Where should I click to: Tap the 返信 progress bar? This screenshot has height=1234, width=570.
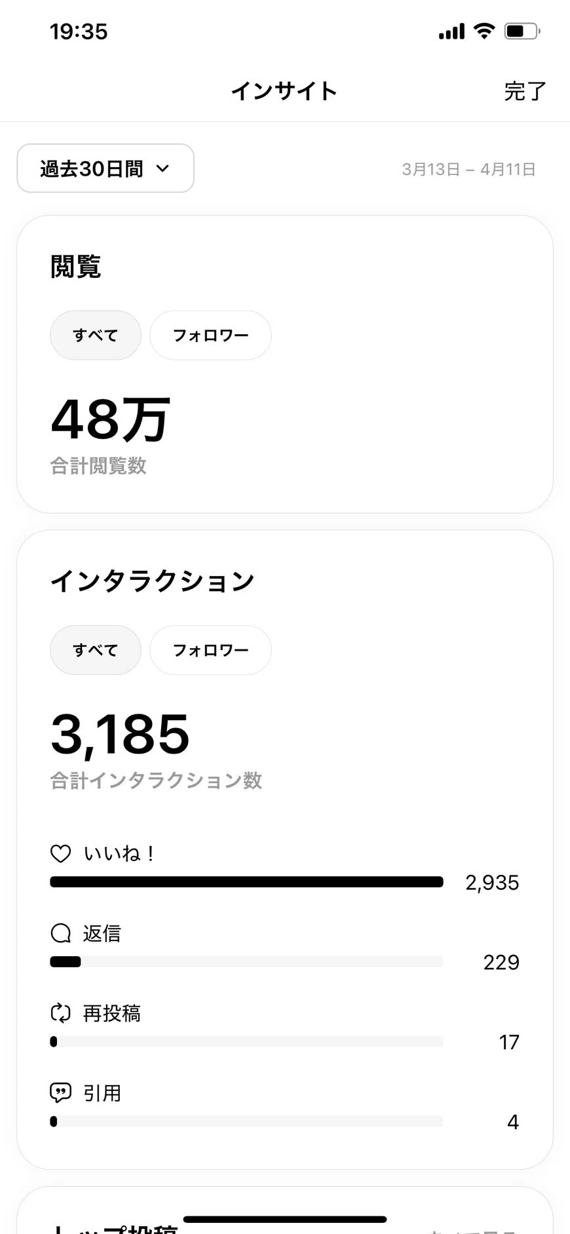pos(246,962)
